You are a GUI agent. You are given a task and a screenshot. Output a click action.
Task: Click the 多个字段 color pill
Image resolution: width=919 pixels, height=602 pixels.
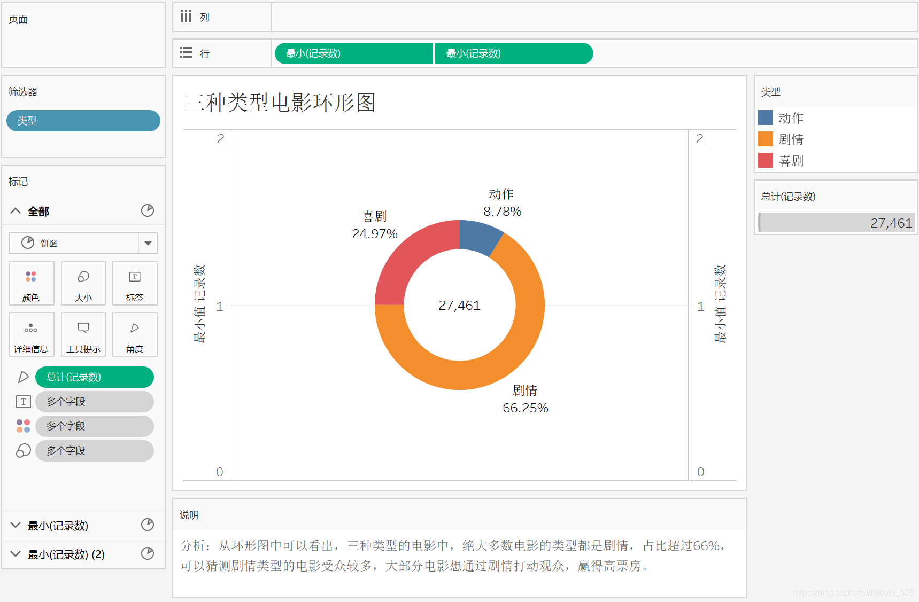pyautogui.click(x=95, y=426)
